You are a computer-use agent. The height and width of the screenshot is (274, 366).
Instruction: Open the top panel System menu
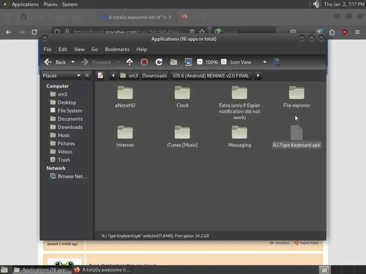click(70, 4)
